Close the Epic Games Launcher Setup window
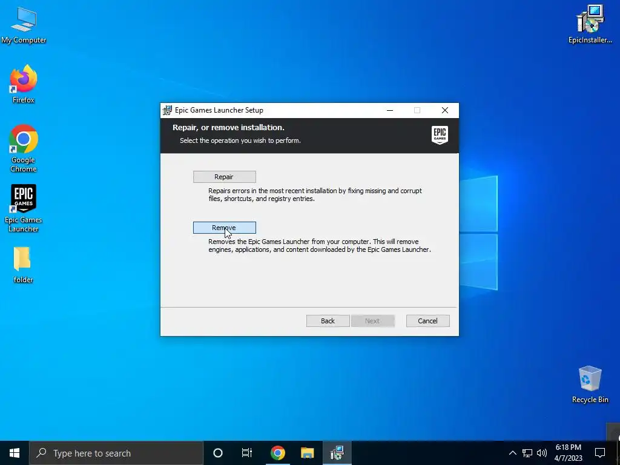This screenshot has height=465, width=620. [445, 110]
